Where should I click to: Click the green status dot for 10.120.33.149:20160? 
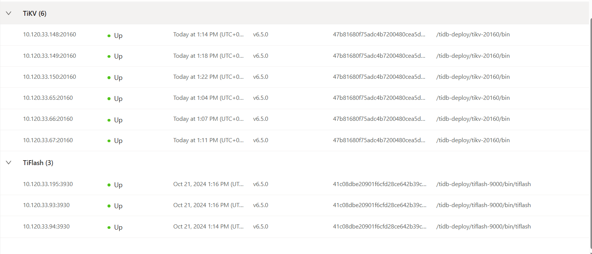109,57
